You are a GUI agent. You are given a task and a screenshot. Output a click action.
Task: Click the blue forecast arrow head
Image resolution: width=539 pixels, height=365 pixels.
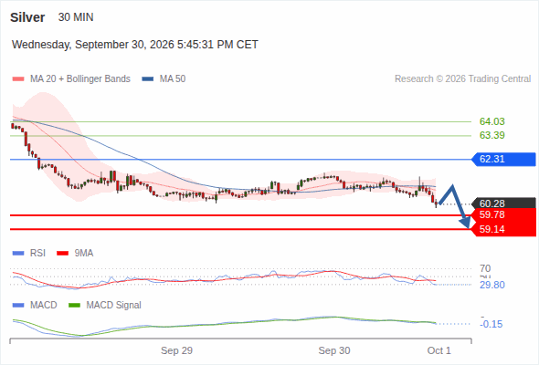click(465, 223)
